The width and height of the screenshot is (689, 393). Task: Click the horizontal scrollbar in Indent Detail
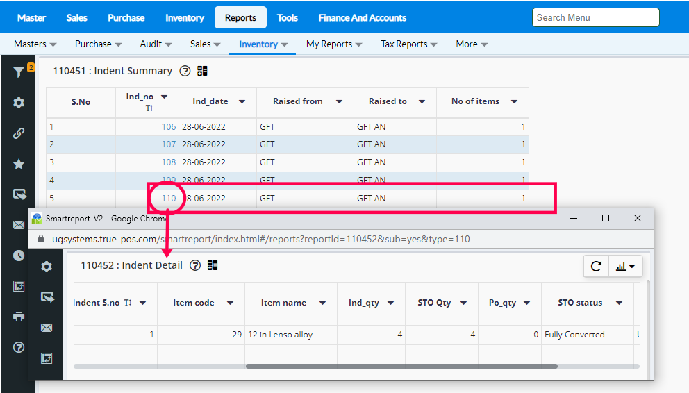pos(401,366)
